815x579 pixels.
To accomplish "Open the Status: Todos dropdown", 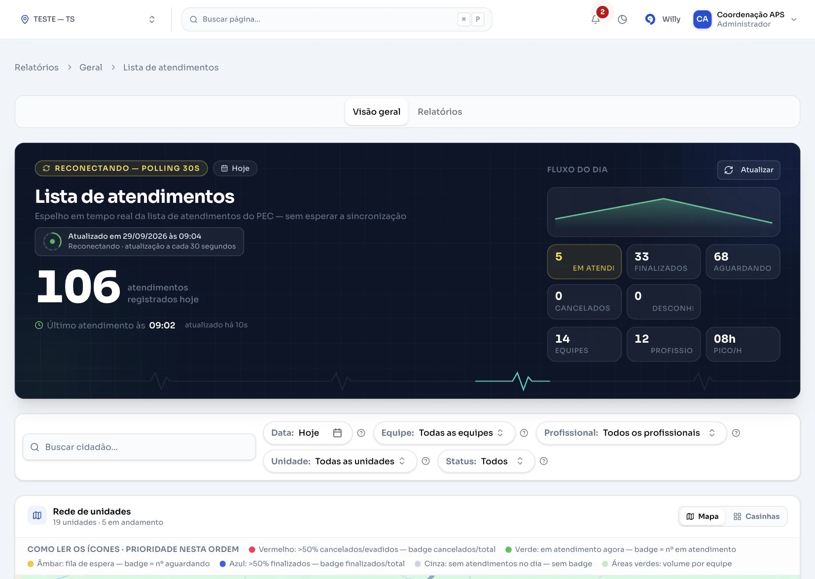I will (x=486, y=461).
